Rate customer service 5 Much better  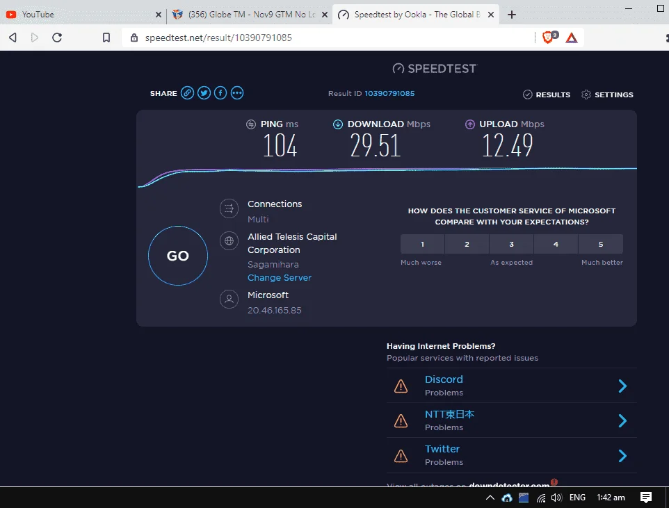[x=601, y=245]
